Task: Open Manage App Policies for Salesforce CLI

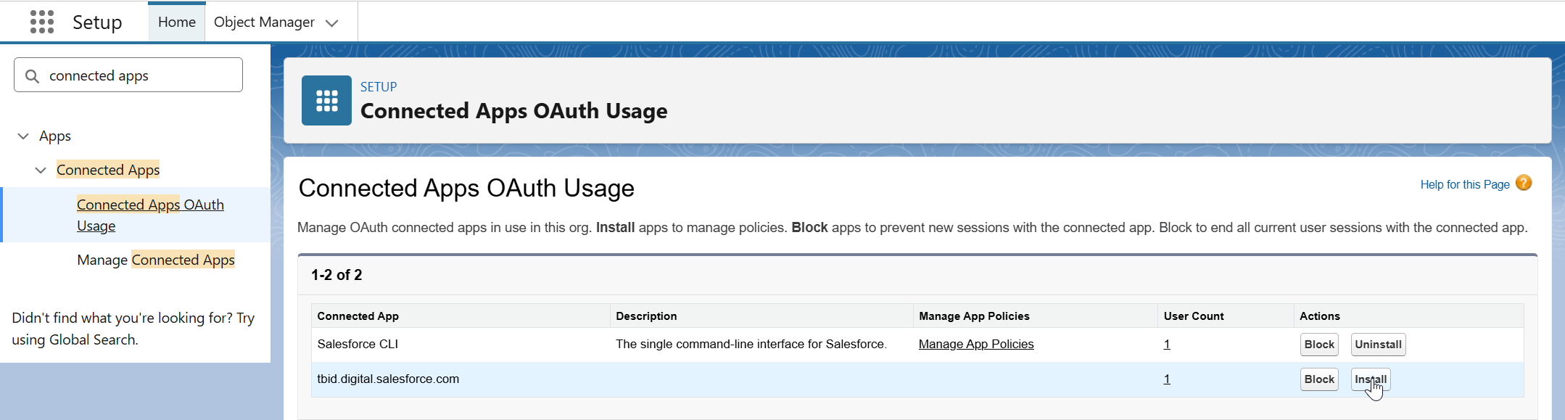Action: pyautogui.click(x=976, y=344)
